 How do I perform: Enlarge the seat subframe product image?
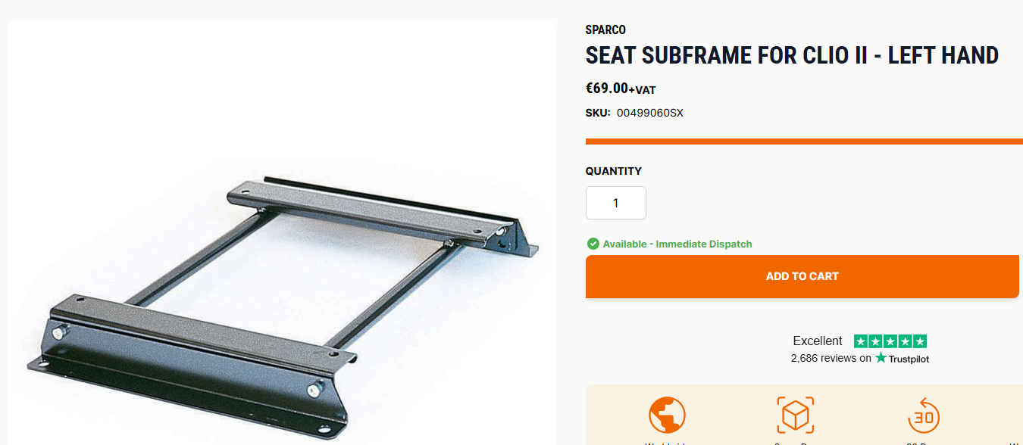pos(281,303)
